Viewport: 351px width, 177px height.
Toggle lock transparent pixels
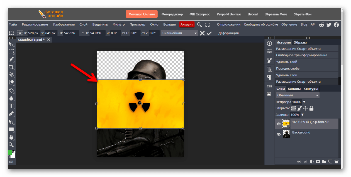click(x=294, y=108)
